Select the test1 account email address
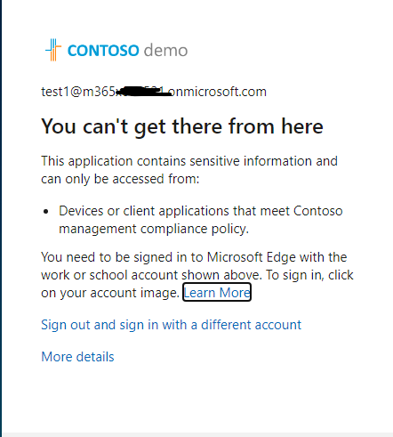Image resolution: width=393 pixels, height=437 pixels. coord(154,92)
